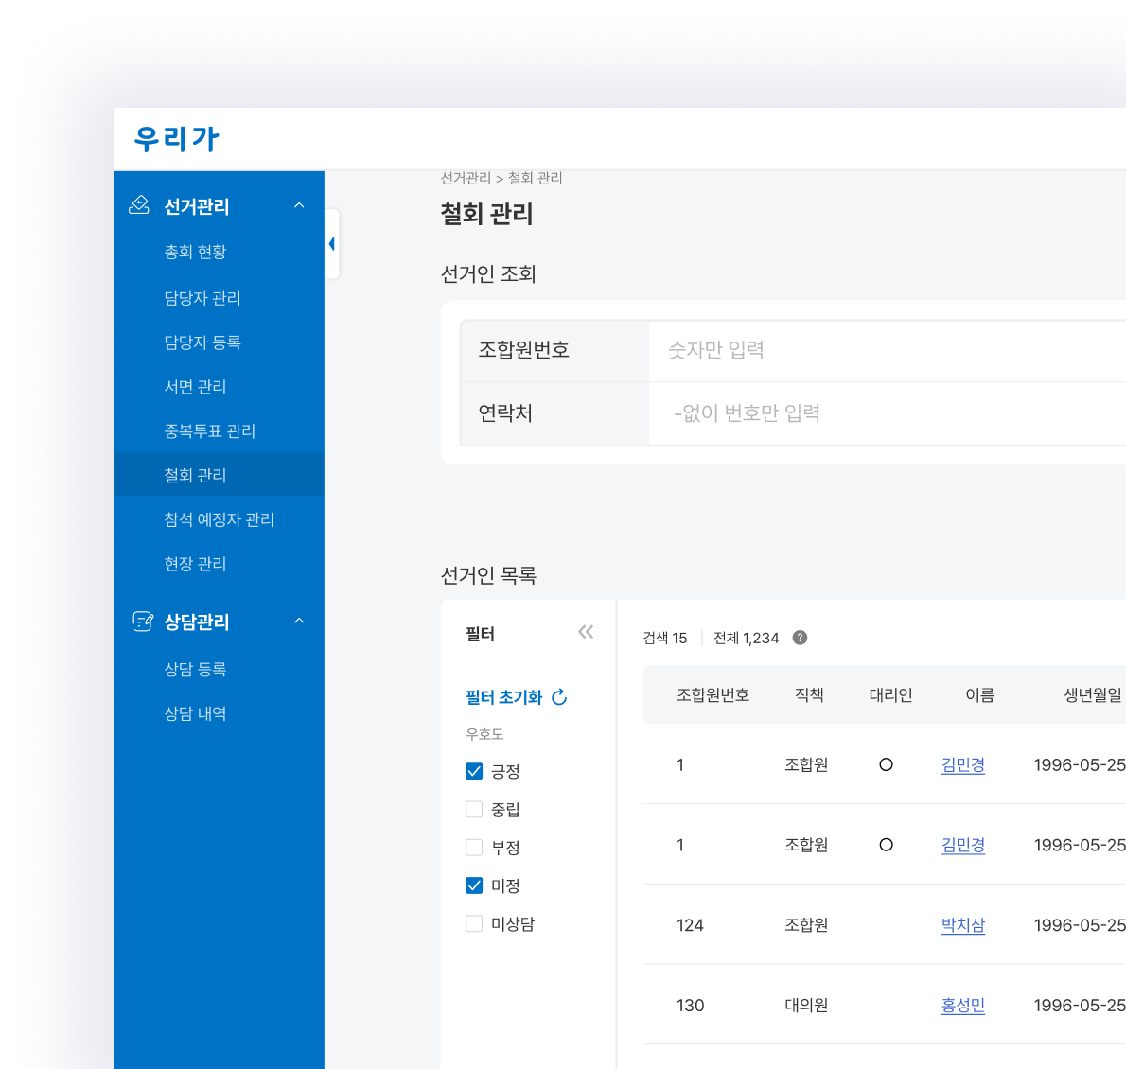Click the filter reset refresh icon
This screenshot has width=1126, height=1069.
click(x=560, y=697)
